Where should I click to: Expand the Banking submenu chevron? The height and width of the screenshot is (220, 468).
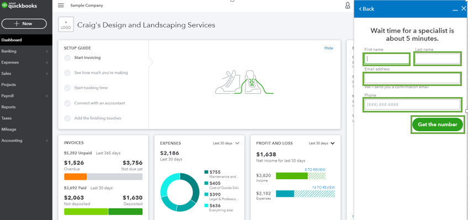click(47, 51)
